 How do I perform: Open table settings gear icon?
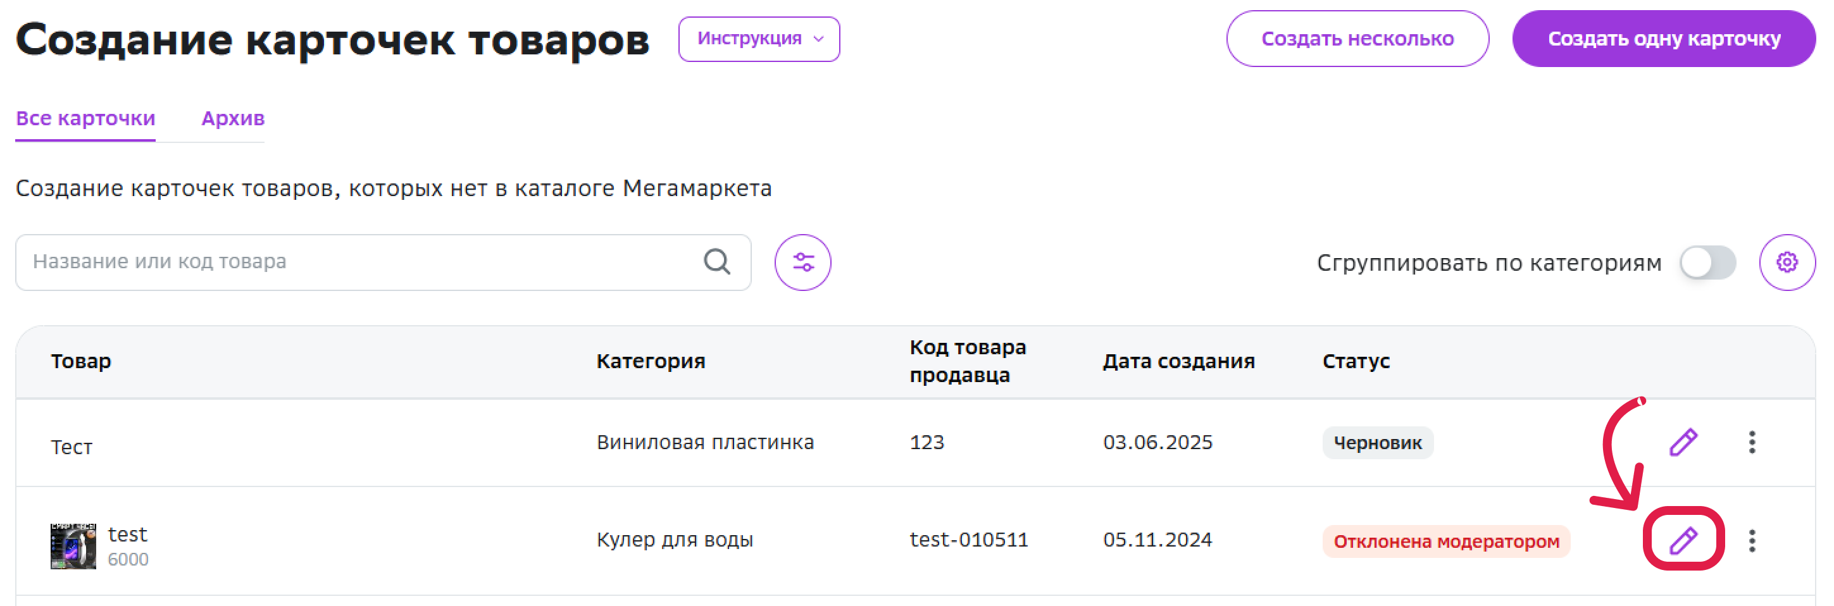click(x=1787, y=263)
